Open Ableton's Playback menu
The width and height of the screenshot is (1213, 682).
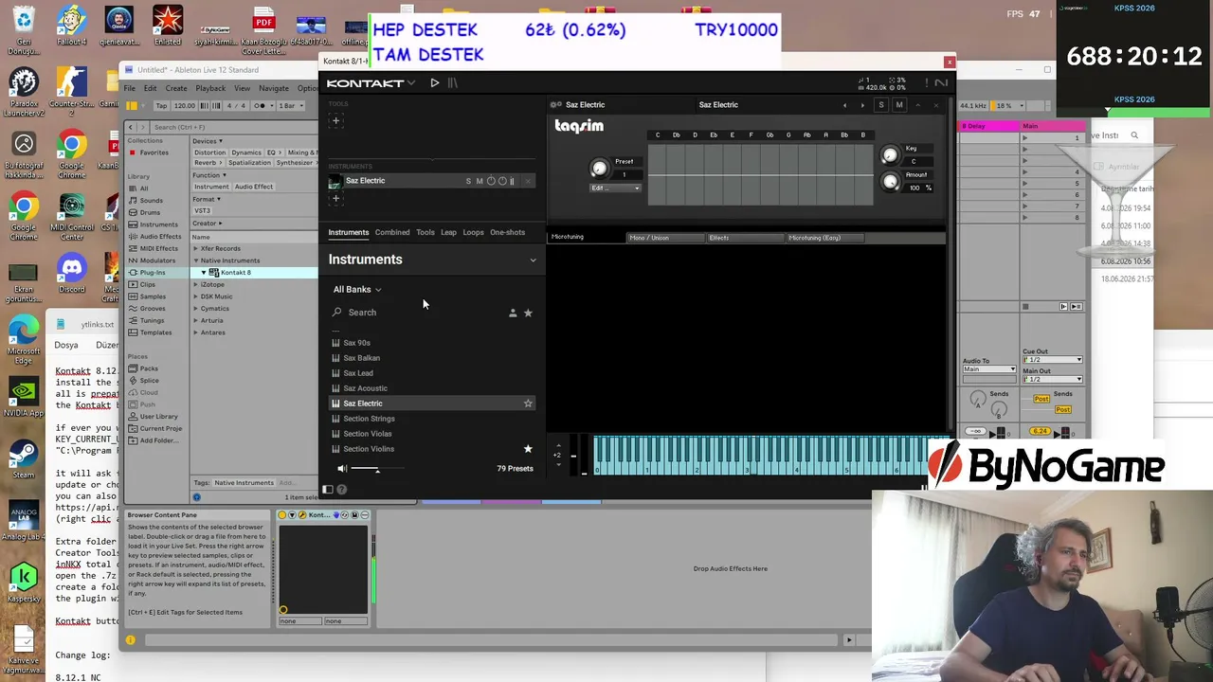(210, 88)
